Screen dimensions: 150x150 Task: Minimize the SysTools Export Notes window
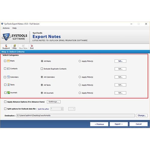coord(131,24)
